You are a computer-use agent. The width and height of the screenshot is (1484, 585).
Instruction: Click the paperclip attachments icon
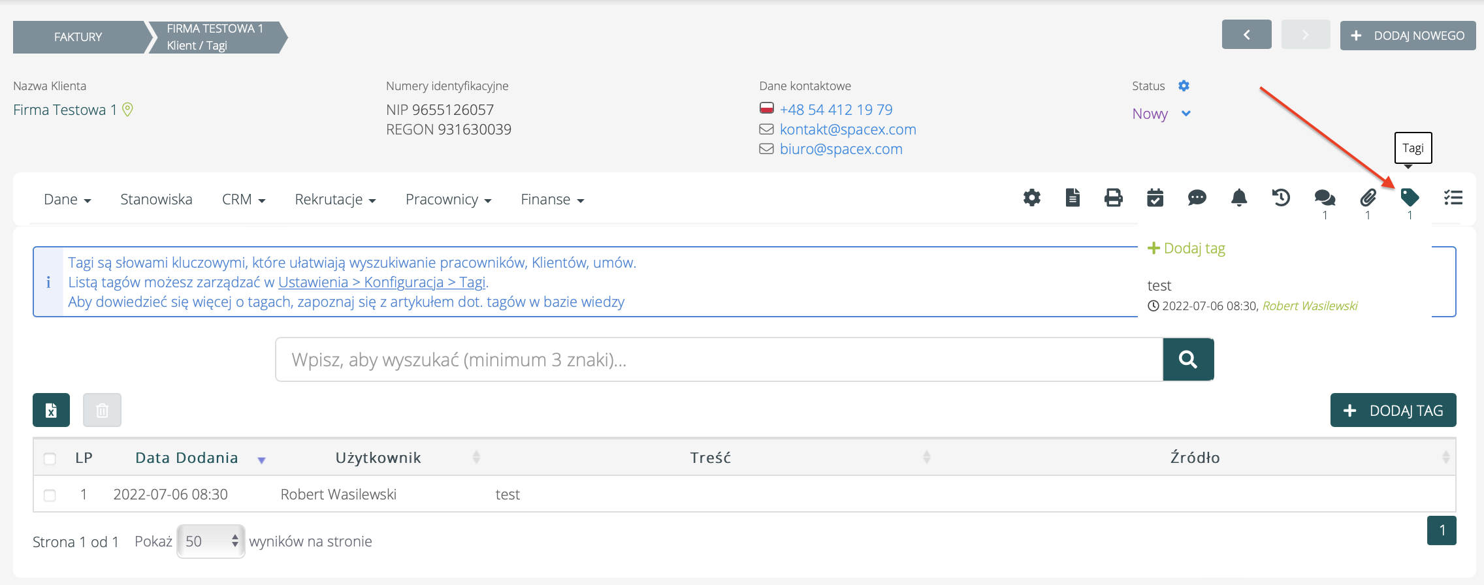pyautogui.click(x=1368, y=198)
